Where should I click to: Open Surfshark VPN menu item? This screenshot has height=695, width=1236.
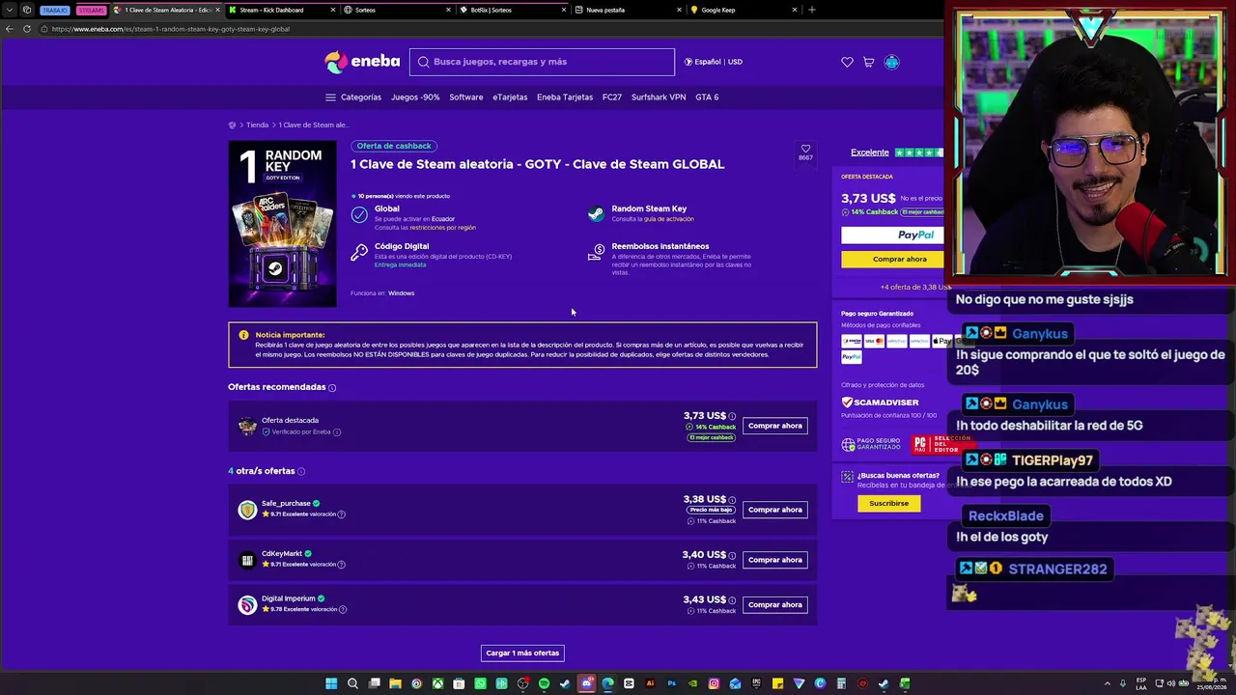coord(659,97)
